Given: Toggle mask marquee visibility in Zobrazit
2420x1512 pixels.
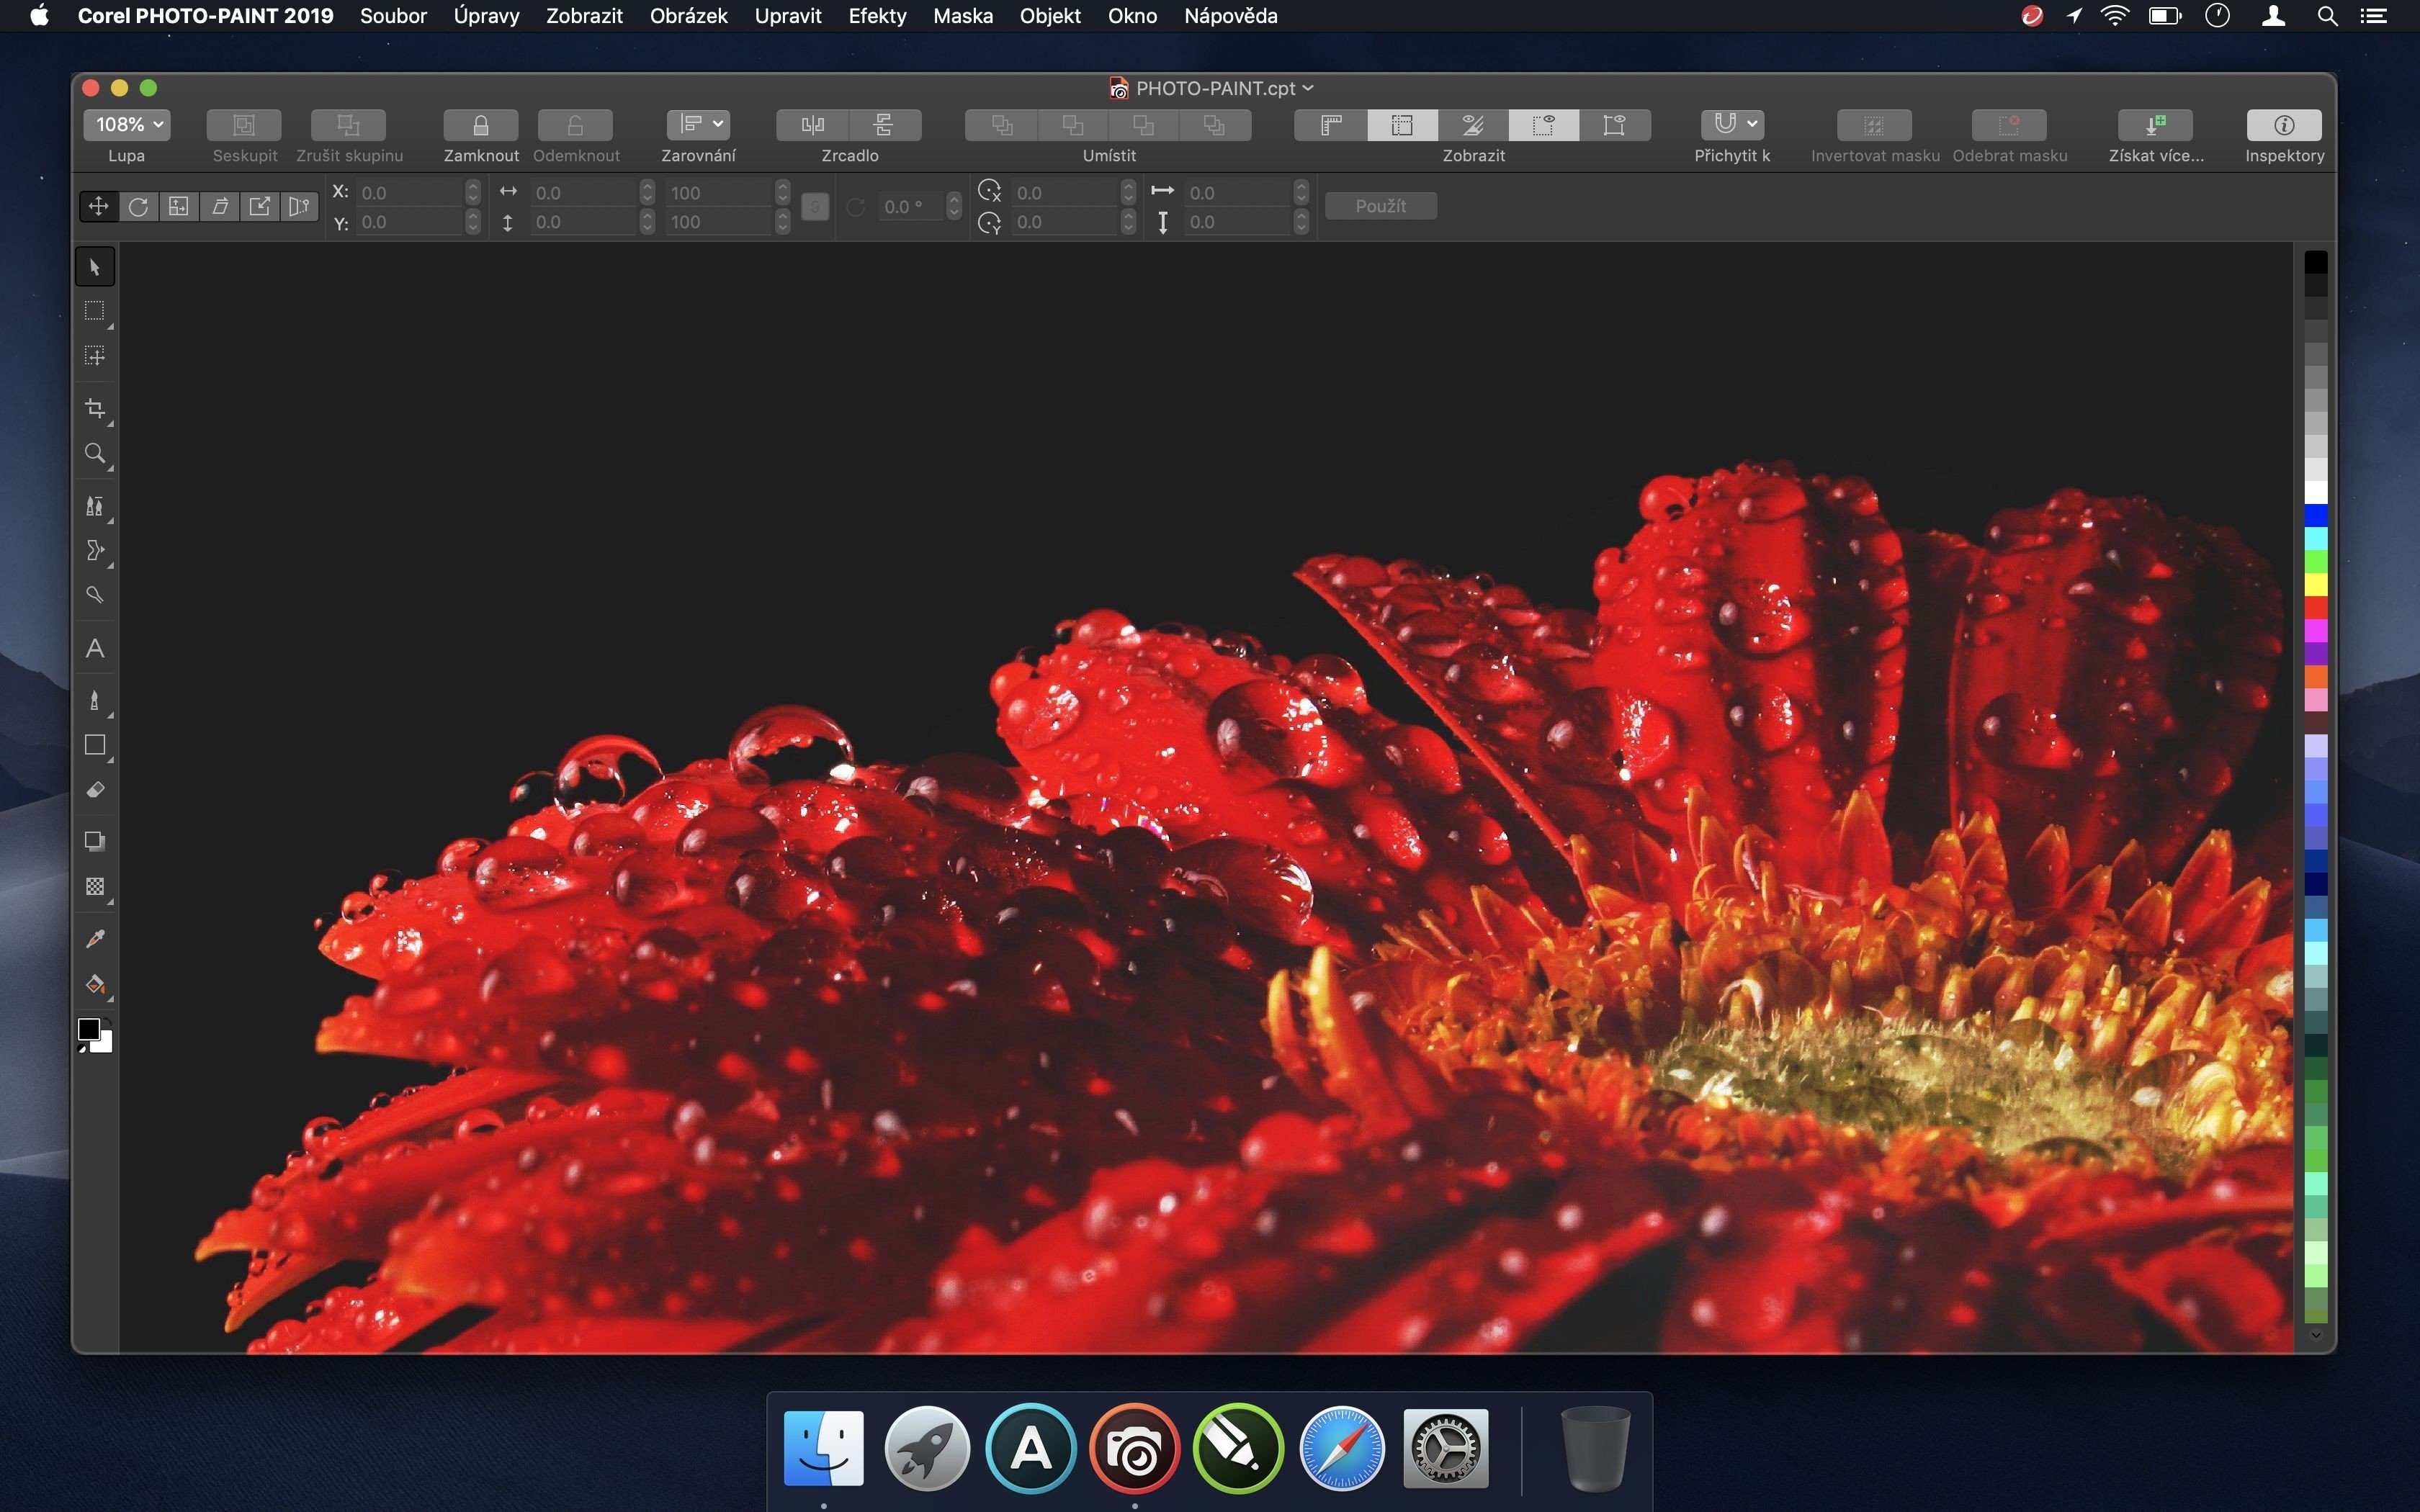Looking at the screenshot, I should click(1543, 125).
